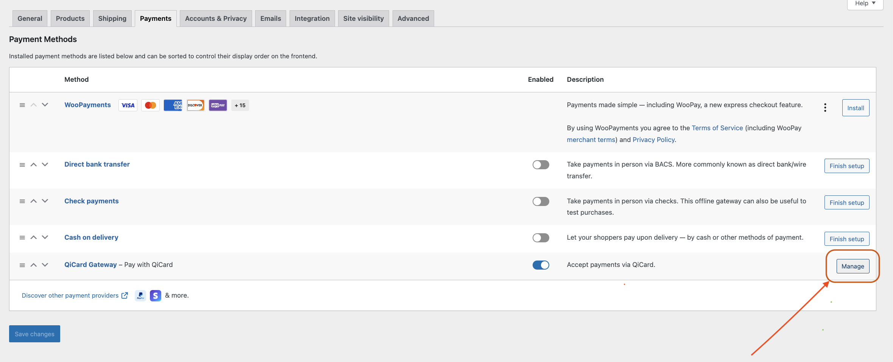This screenshot has height=362, width=893.
Task: Move Cash on delivery up
Action: click(x=34, y=237)
